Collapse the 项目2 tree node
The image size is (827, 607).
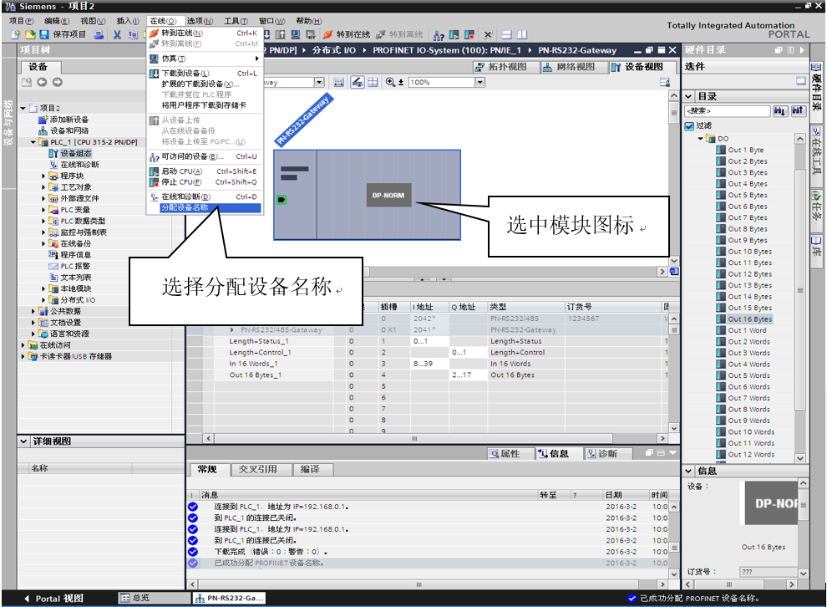coord(23,108)
